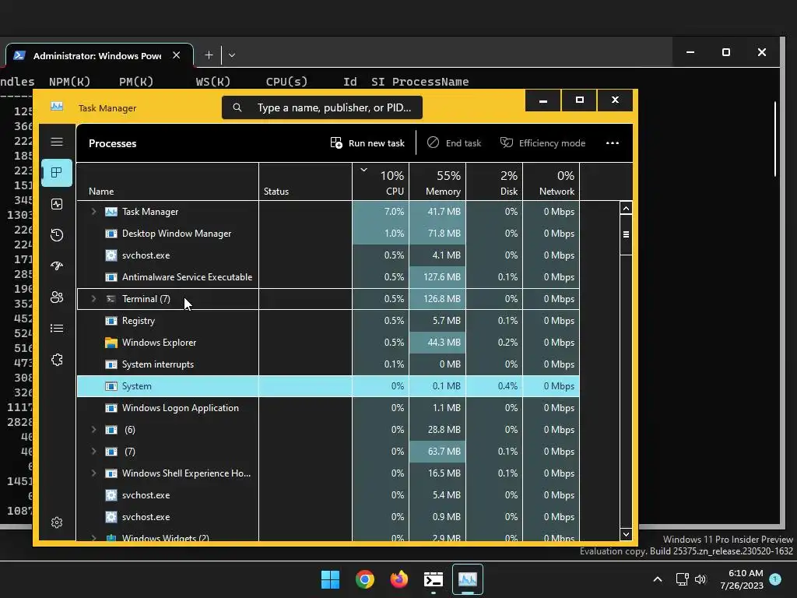Sort by Name column header
The height and width of the screenshot is (598, 797).
pyautogui.click(x=167, y=181)
